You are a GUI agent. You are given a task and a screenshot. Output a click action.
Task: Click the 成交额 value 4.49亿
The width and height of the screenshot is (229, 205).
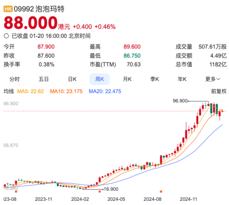(218, 56)
